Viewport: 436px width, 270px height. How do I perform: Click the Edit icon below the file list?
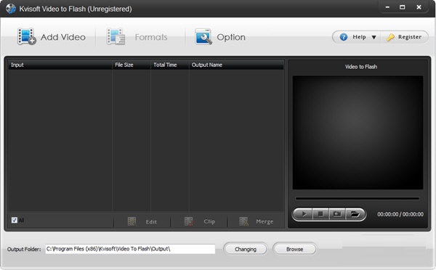point(132,221)
